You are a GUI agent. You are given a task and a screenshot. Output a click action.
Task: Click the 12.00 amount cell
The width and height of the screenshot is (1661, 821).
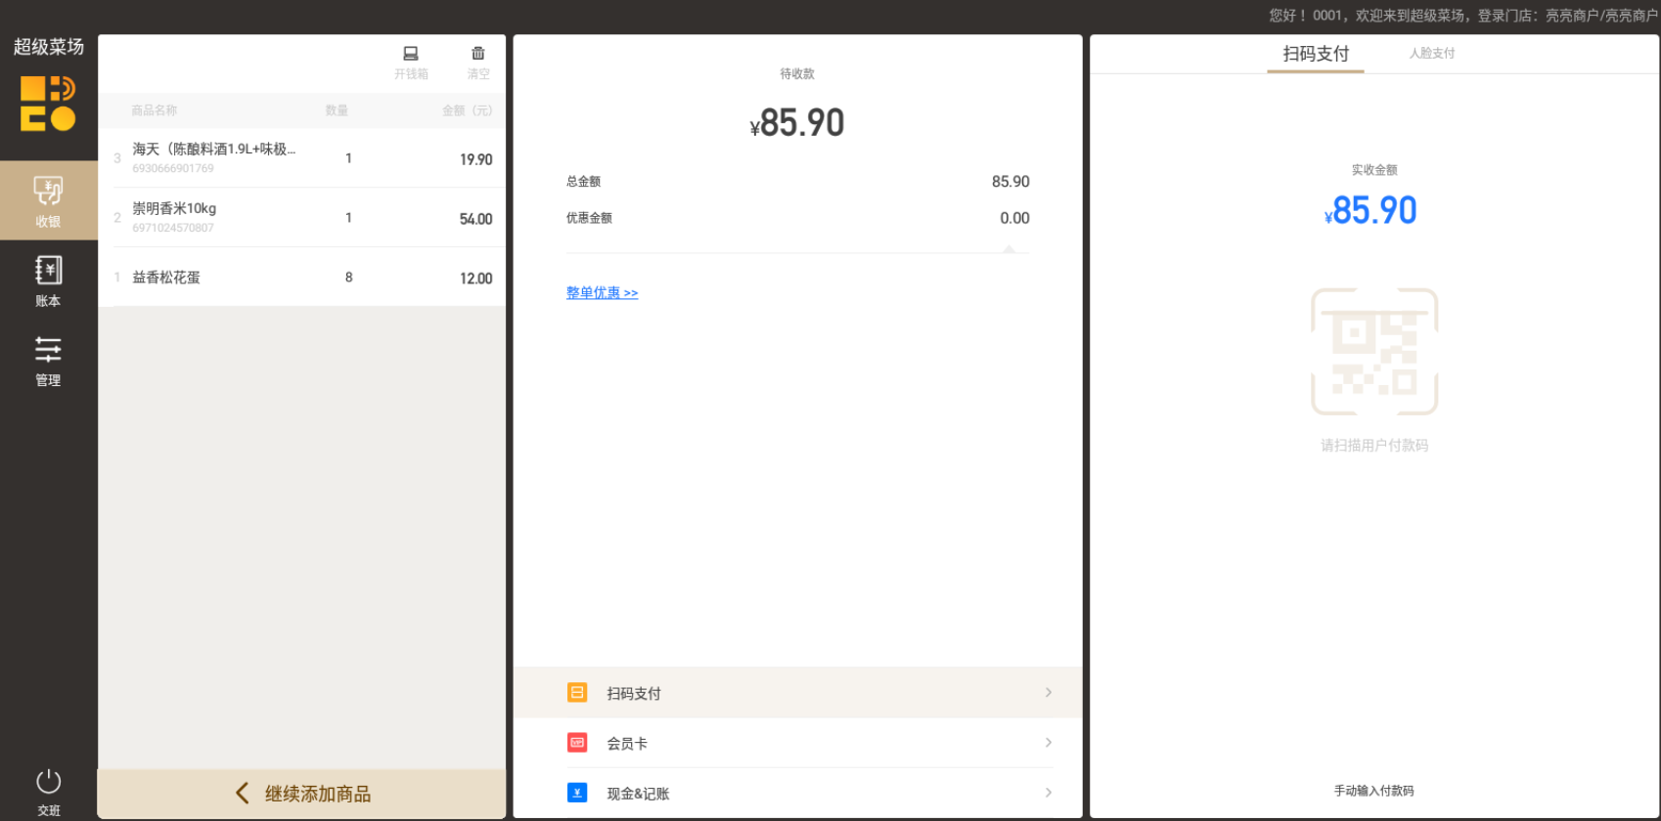476,279
